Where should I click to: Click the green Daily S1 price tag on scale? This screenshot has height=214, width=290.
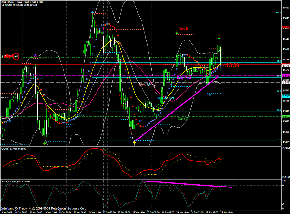pyautogui.click(x=286, y=117)
